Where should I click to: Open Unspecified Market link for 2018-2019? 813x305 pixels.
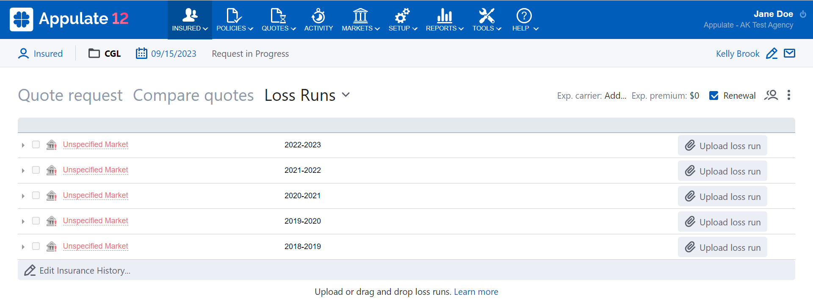point(95,246)
